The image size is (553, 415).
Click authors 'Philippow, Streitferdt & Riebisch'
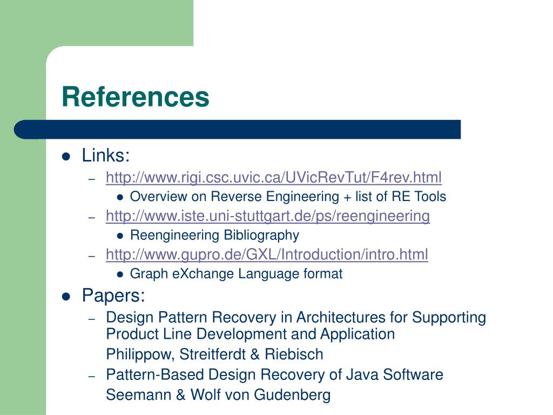click(x=214, y=354)
